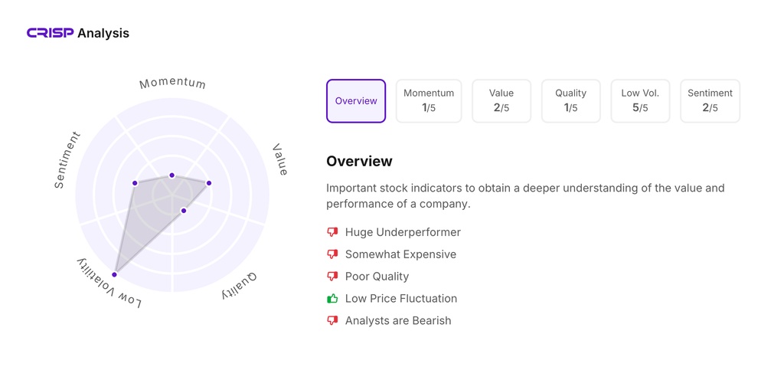This screenshot has height=367, width=784.
Task: Click the Momentum radar data point
Action: (172, 175)
